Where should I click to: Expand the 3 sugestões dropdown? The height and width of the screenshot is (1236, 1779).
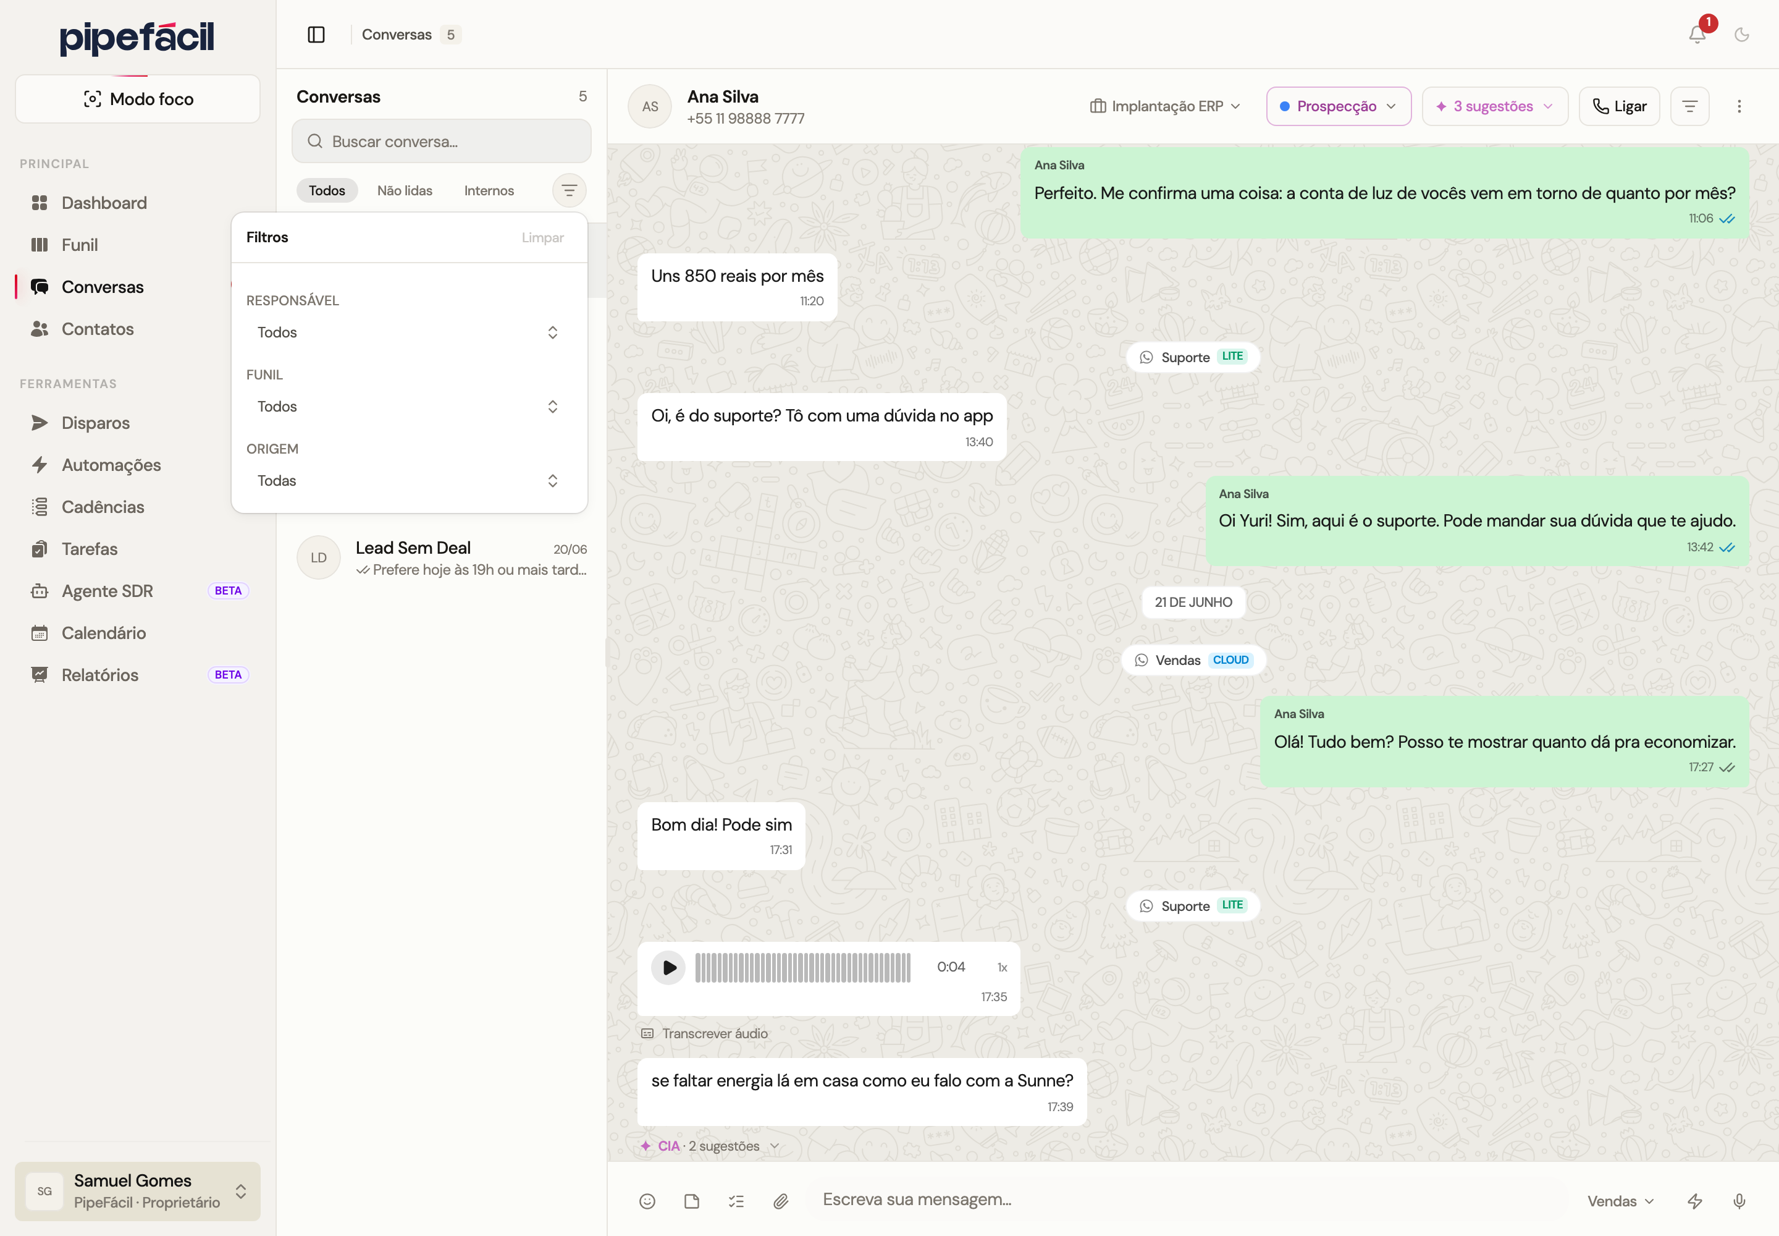(1495, 106)
